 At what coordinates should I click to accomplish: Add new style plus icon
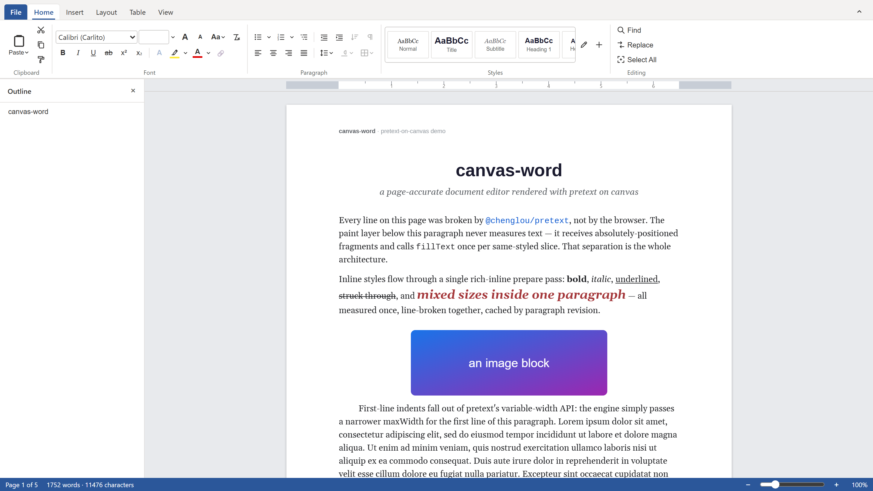(599, 45)
